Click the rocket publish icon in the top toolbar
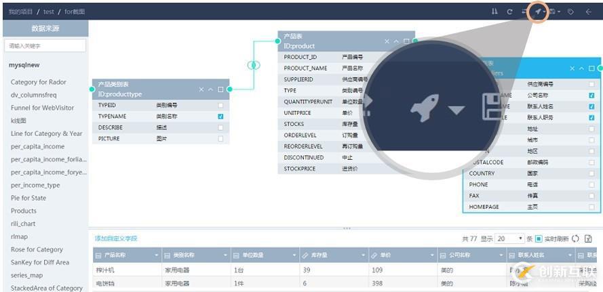603x292 pixels. coord(538,12)
